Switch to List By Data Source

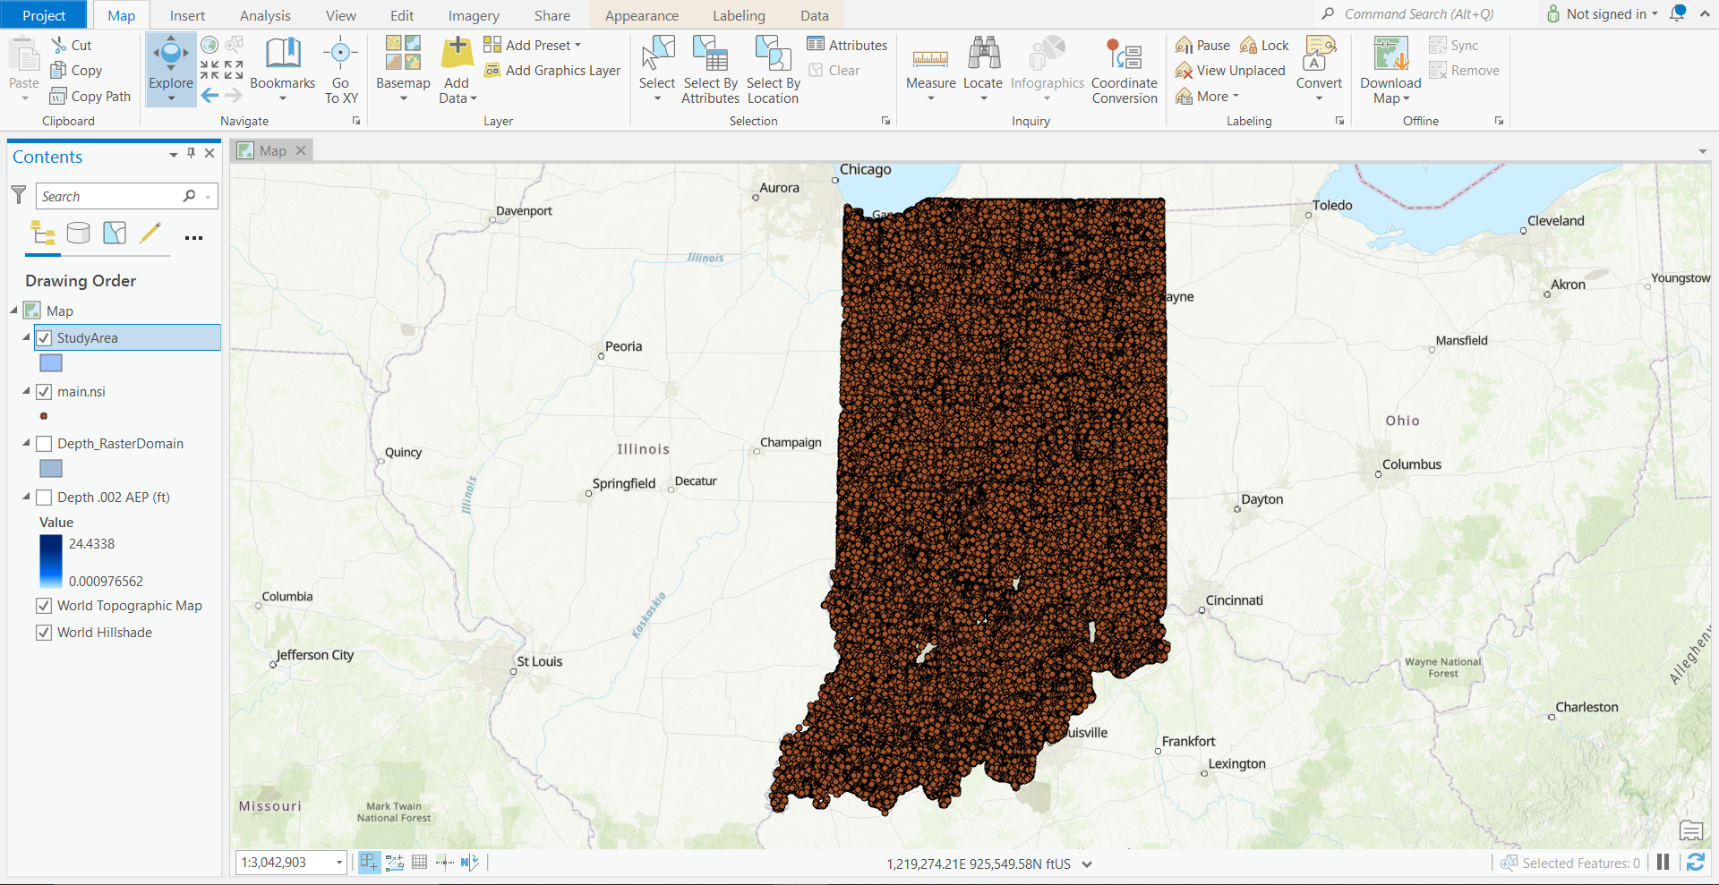click(79, 234)
